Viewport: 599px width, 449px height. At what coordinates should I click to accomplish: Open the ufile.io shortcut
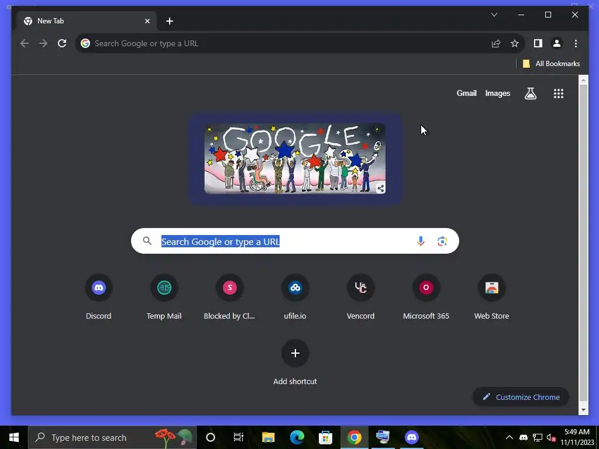[295, 288]
